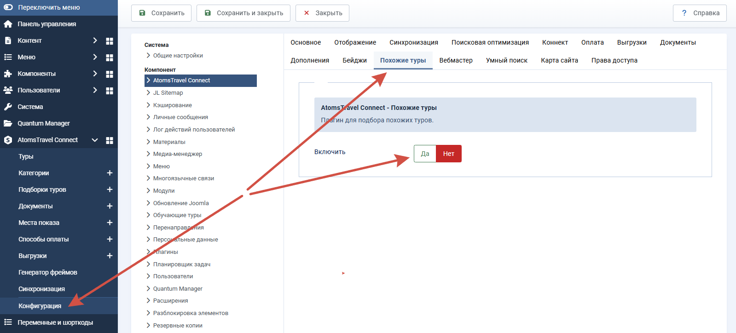Image resolution: width=736 pixels, height=333 pixels.
Task: Set Включить to Да
Action: pos(425,154)
